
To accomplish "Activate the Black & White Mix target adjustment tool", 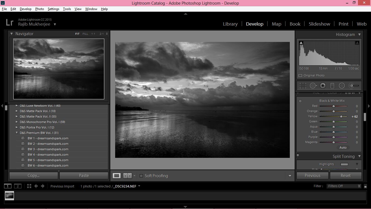I will click(300, 101).
